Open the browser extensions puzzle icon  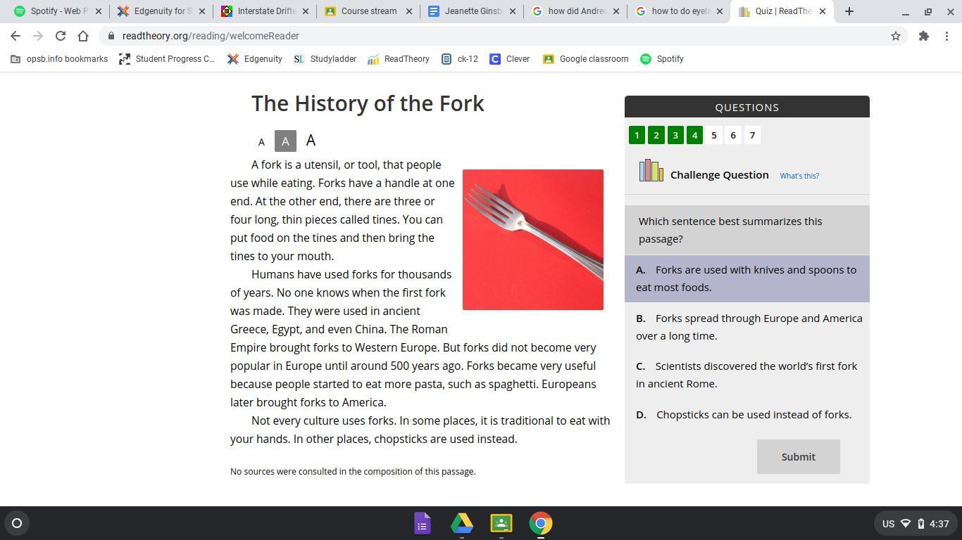pos(924,36)
